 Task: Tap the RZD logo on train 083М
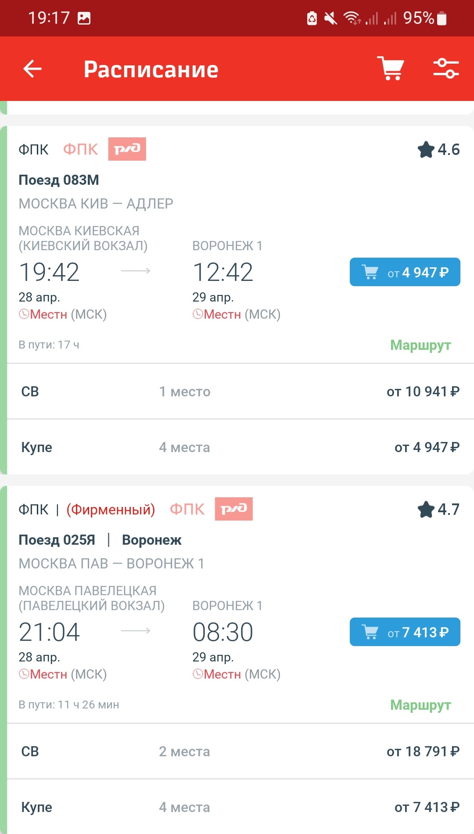pyautogui.click(x=127, y=149)
